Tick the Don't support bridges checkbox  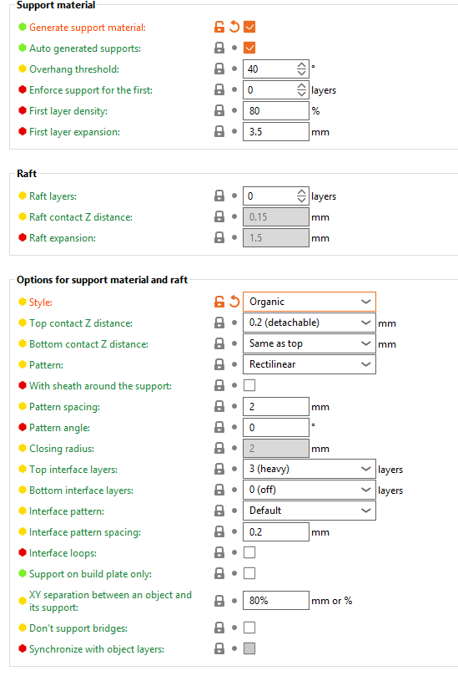click(x=249, y=628)
